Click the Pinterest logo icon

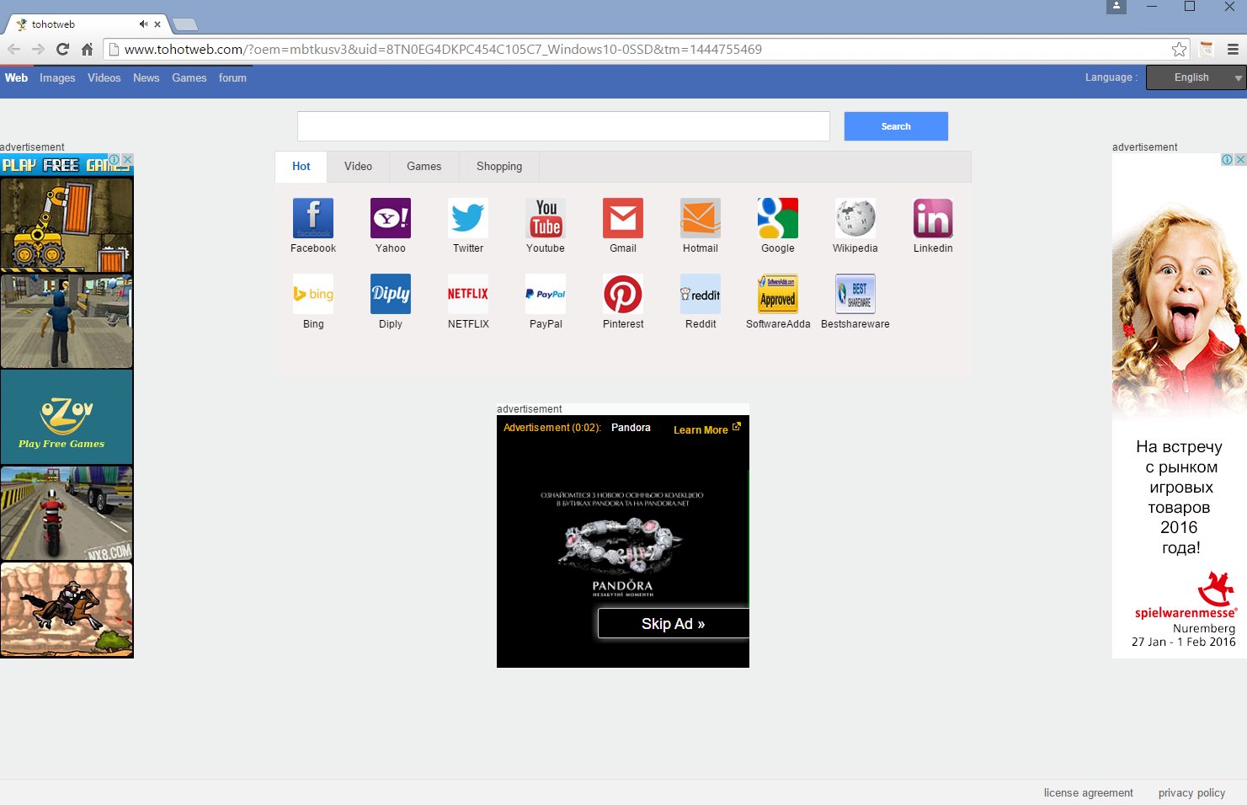(622, 294)
